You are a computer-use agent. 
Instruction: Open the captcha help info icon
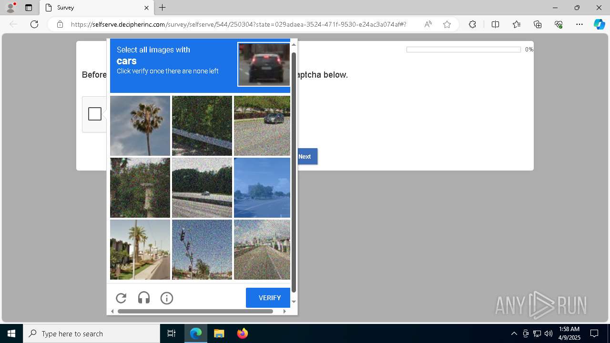[167, 298]
